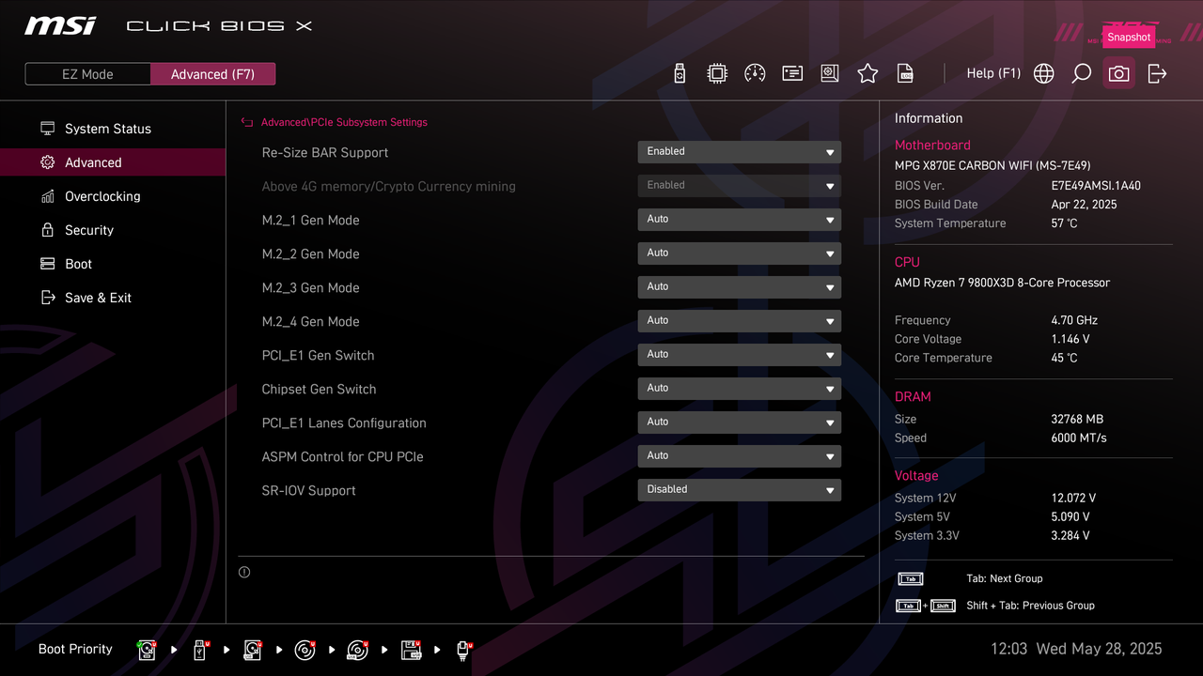Click the BIOS version E7E49AMSI.1A40 value
This screenshot has height=676, width=1203.
(1096, 186)
